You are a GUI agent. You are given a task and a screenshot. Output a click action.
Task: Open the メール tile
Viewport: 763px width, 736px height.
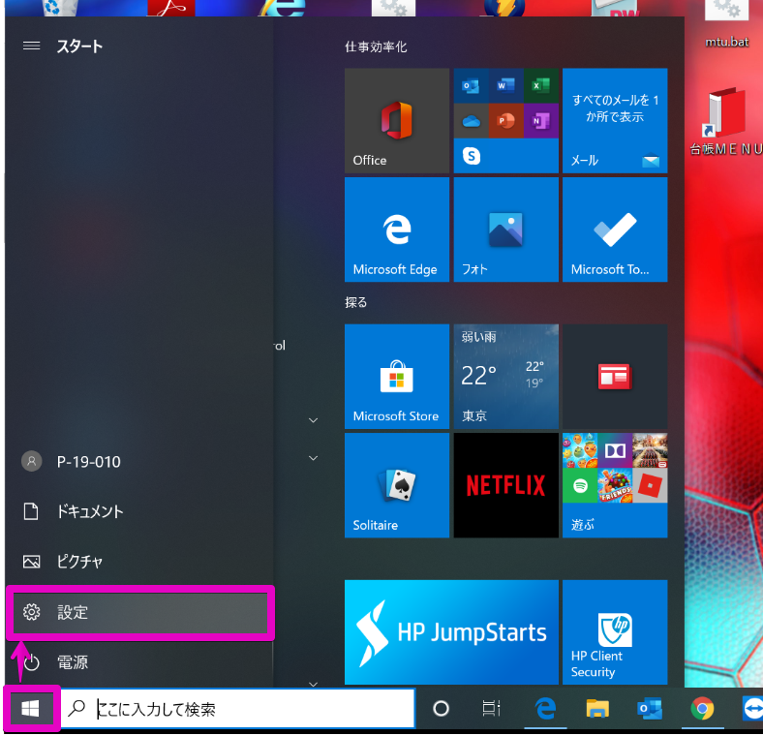click(x=615, y=121)
